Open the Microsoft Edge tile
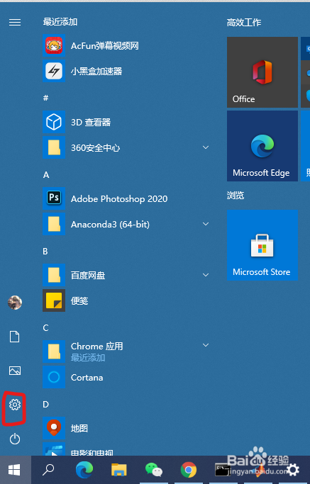The height and width of the screenshot is (484, 310). pyautogui.click(x=262, y=146)
